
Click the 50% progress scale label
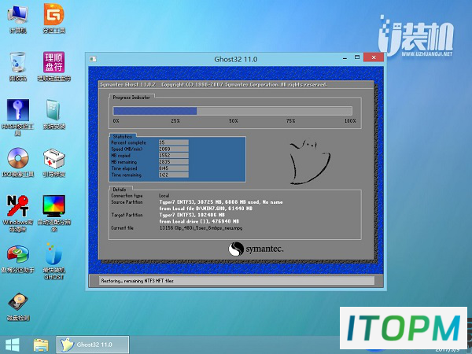coord(234,120)
